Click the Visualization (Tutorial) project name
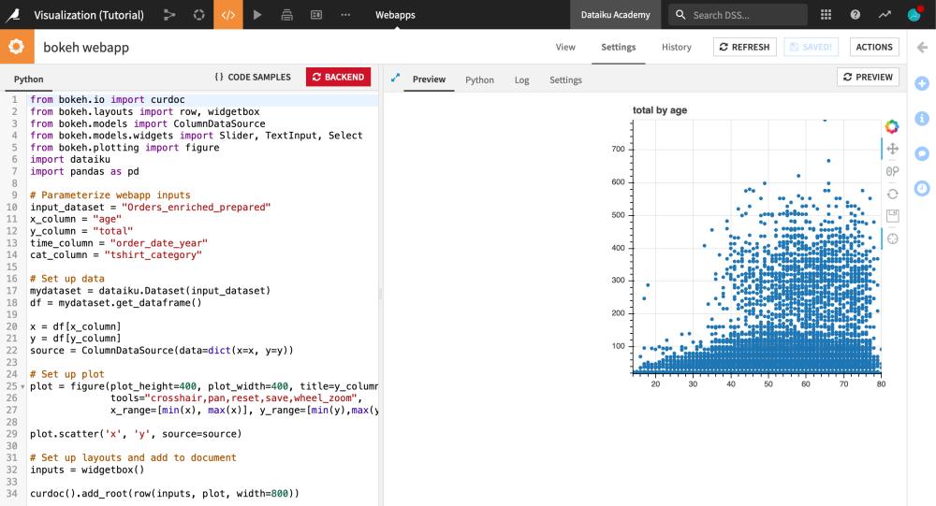This screenshot has height=506, width=936. (x=89, y=15)
